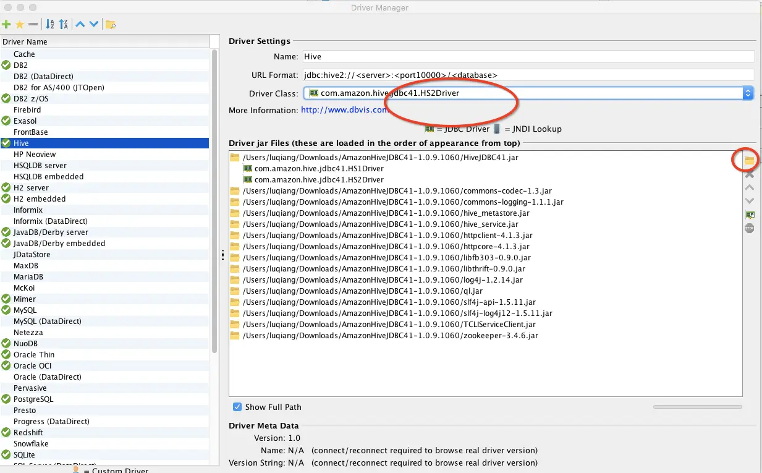Move selected driver down with blue arrow
Image resolution: width=762 pixels, height=473 pixels.
[93, 25]
